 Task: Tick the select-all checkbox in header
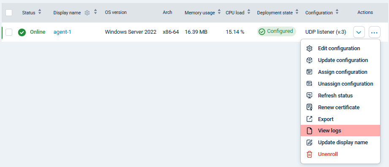pyautogui.click(x=9, y=13)
